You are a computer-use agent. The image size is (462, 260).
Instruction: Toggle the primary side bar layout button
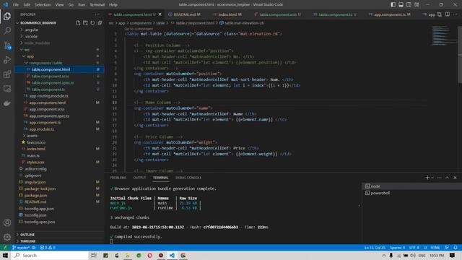pyautogui.click(x=393, y=4)
